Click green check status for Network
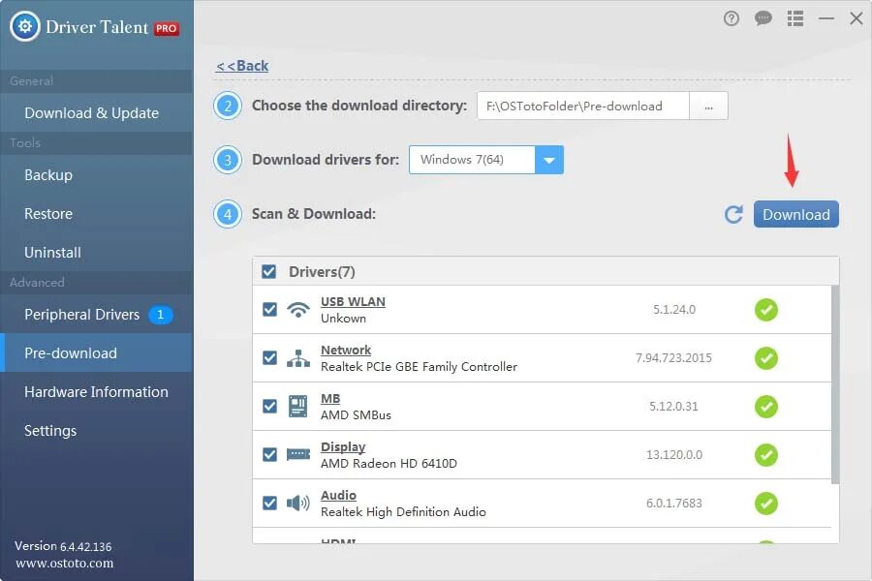This screenshot has height=581, width=872. 765,358
